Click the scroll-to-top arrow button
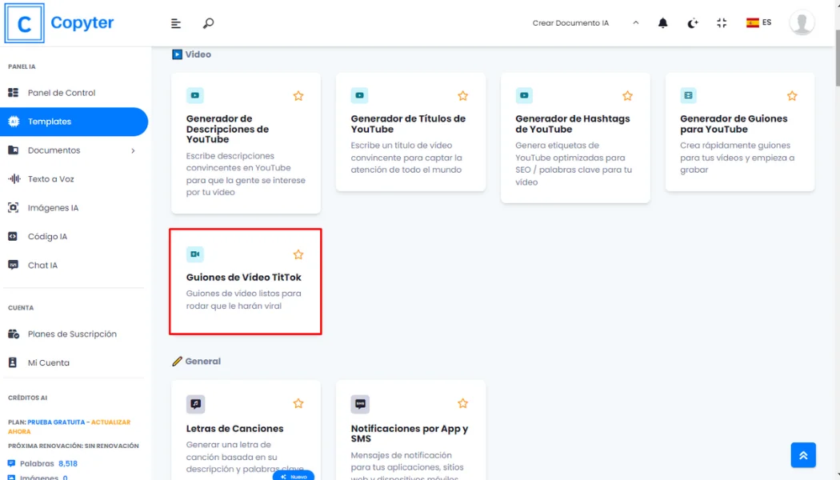The height and width of the screenshot is (480, 840). coord(803,454)
